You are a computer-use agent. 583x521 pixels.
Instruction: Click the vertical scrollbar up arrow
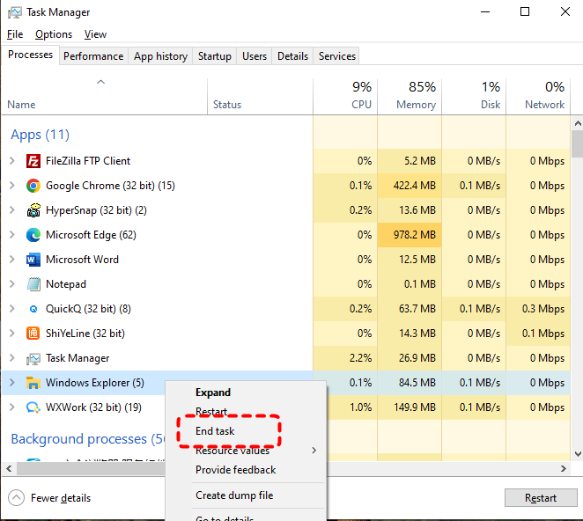point(578,123)
